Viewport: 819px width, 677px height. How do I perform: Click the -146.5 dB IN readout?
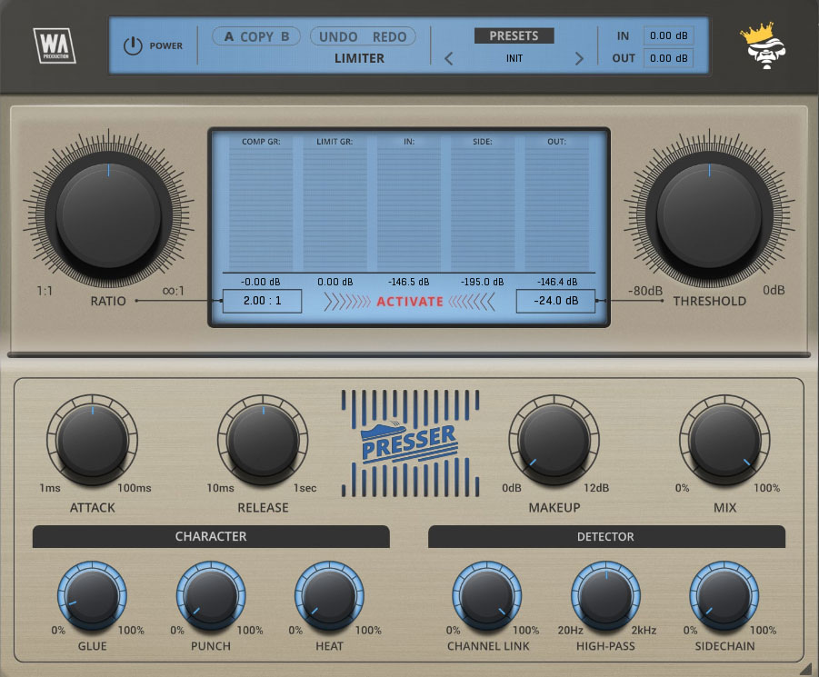tap(408, 282)
